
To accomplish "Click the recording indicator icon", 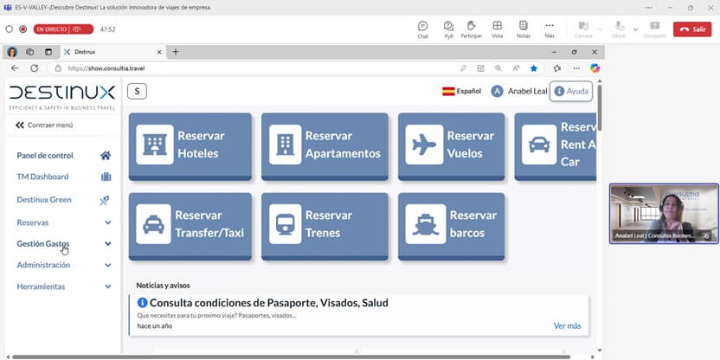I will [23, 29].
